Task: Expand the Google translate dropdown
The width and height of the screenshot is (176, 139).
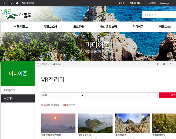Action: click(31, 3)
